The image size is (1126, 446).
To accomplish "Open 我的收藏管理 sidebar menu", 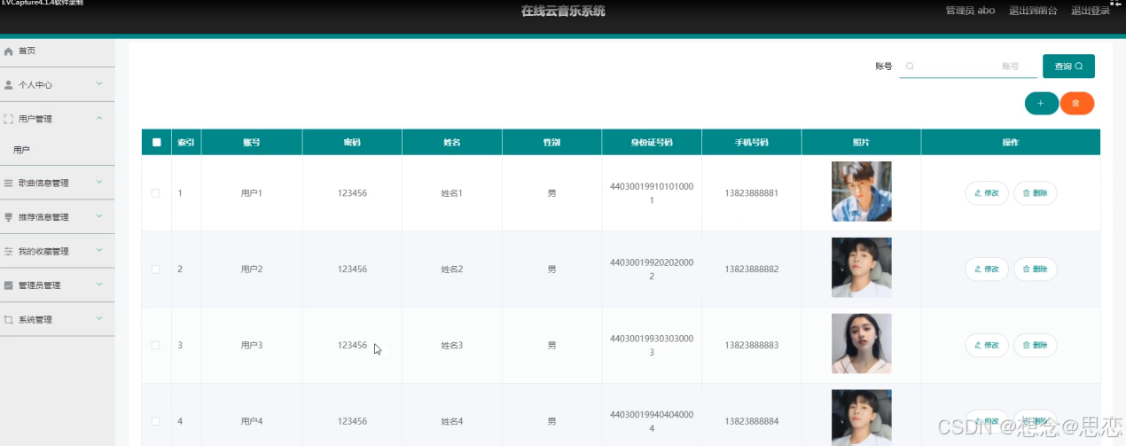I will pyautogui.click(x=58, y=252).
